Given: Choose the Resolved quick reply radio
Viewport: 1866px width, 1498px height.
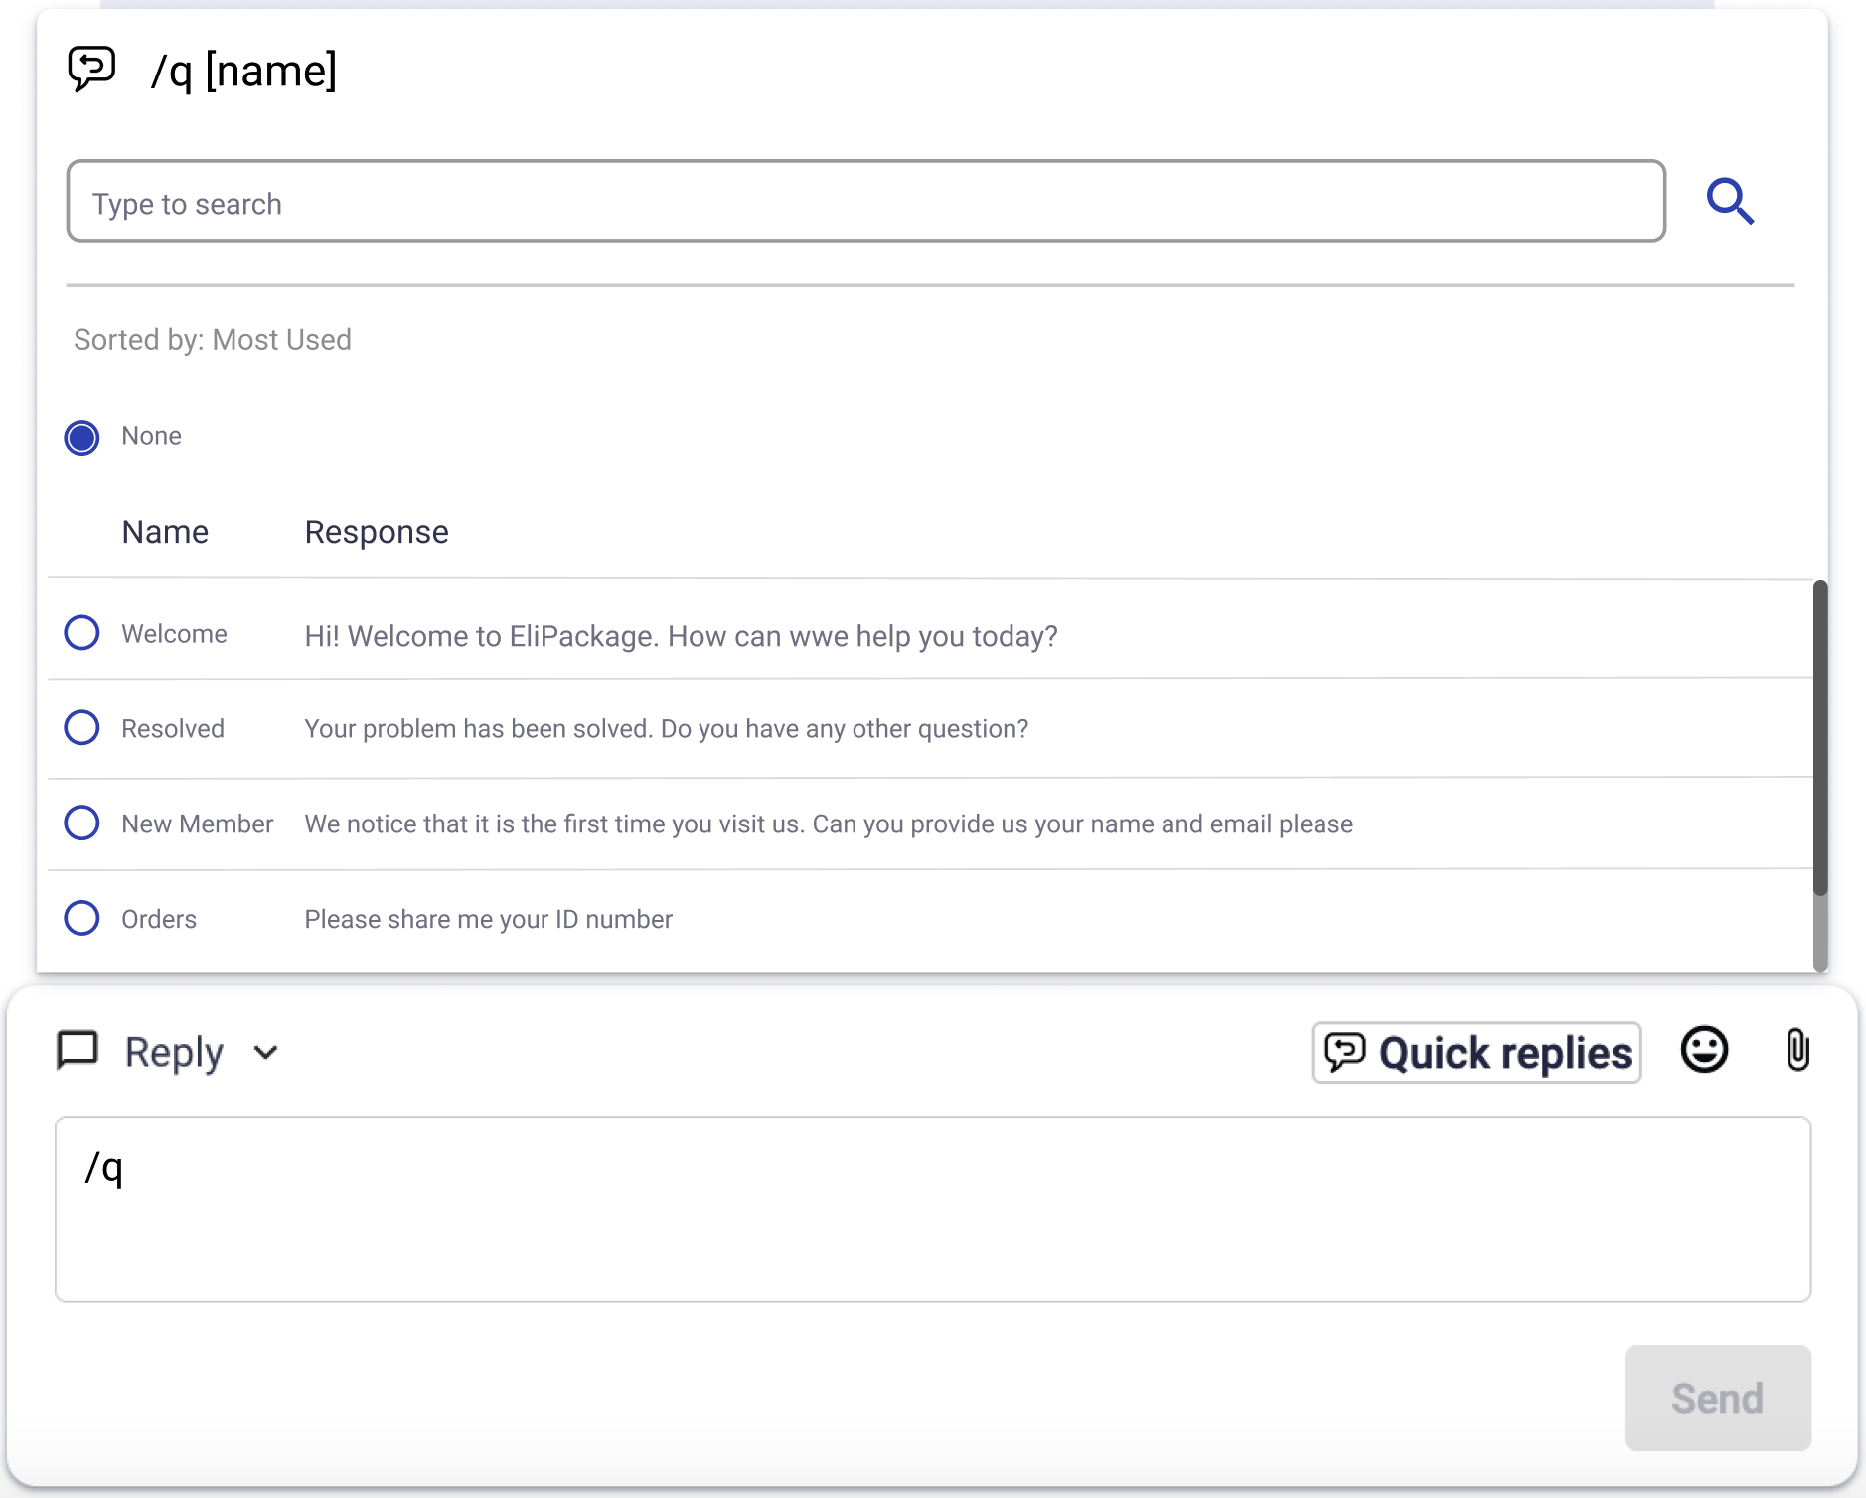Looking at the screenshot, I should [81, 728].
